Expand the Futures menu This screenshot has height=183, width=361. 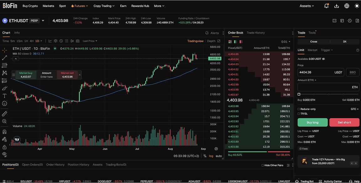(x=79, y=6)
